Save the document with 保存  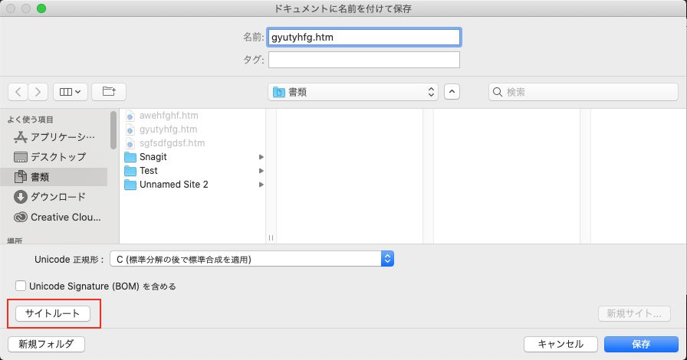pyautogui.click(x=641, y=344)
